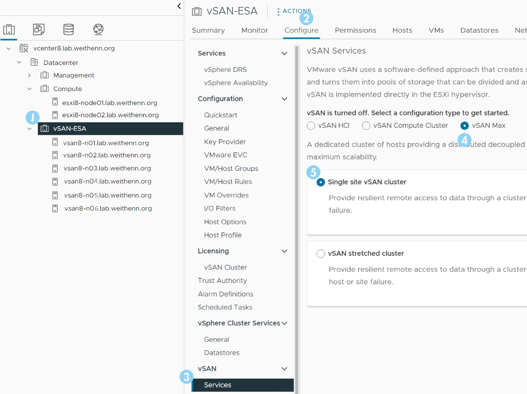Viewport: 527px width, 394px height.
Task: Click the host icon for esxi8-node02
Action: click(55, 115)
